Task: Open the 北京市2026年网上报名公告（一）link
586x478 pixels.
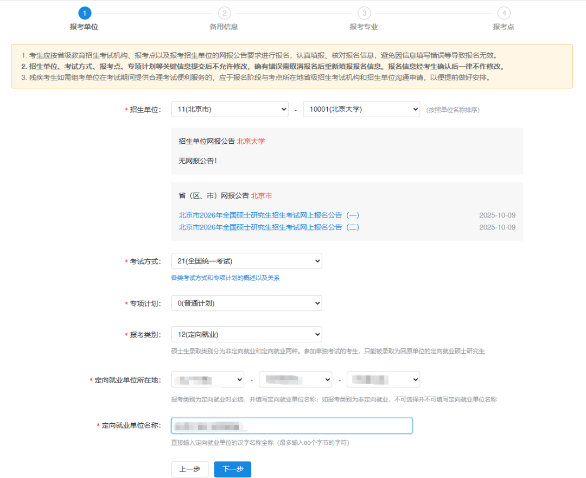Action: [x=269, y=215]
